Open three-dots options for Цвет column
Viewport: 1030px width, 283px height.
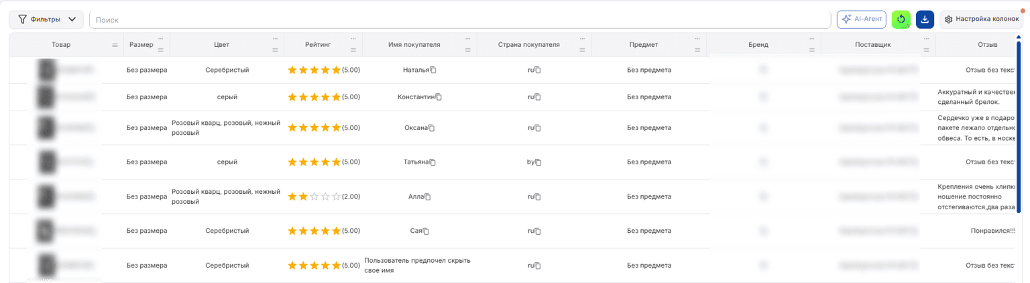click(x=276, y=39)
